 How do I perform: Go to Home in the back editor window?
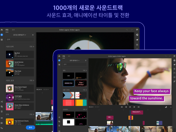[x=2, y=30]
